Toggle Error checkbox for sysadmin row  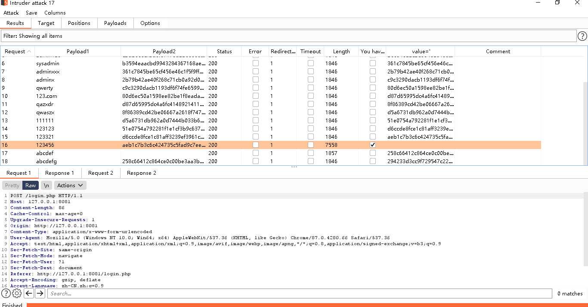click(x=256, y=63)
